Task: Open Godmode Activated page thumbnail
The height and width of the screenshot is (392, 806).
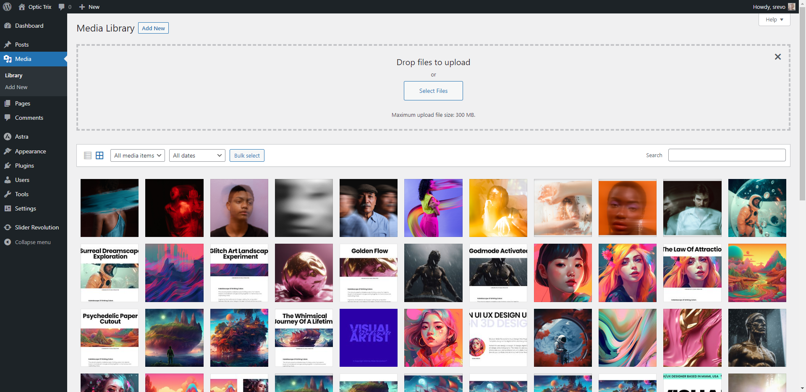Action: click(498, 273)
